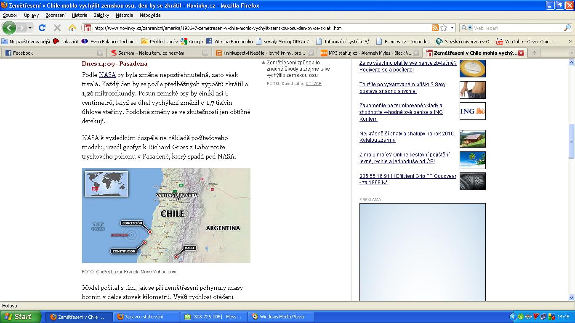Click the RSS feed icon in address bar
The height and width of the screenshot is (323, 575).
coord(435,28)
